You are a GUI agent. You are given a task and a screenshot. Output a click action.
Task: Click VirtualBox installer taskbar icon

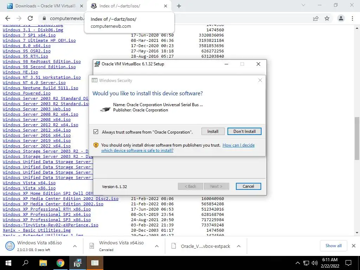coord(78,263)
